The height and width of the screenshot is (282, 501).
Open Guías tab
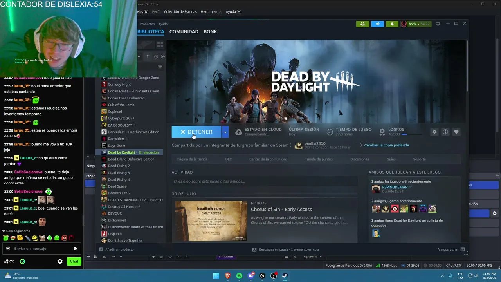[x=391, y=159]
